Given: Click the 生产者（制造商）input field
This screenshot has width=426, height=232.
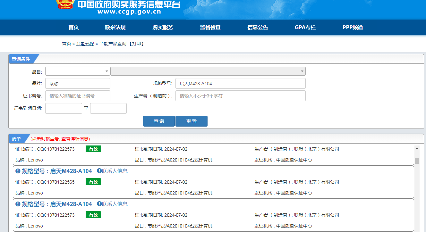Looking at the screenshot, I should coord(241,96).
